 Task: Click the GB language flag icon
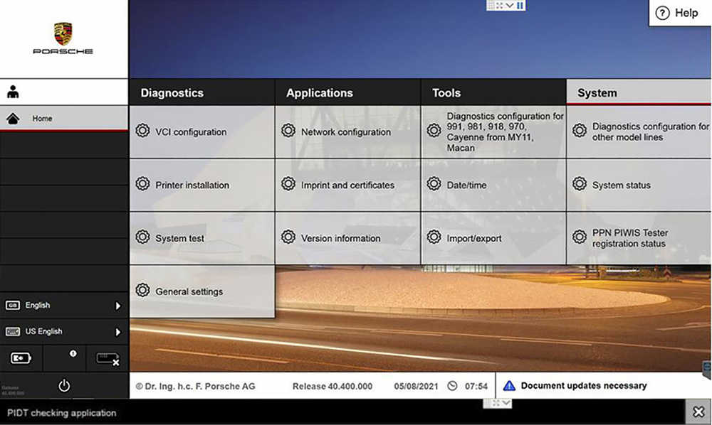tap(12, 306)
